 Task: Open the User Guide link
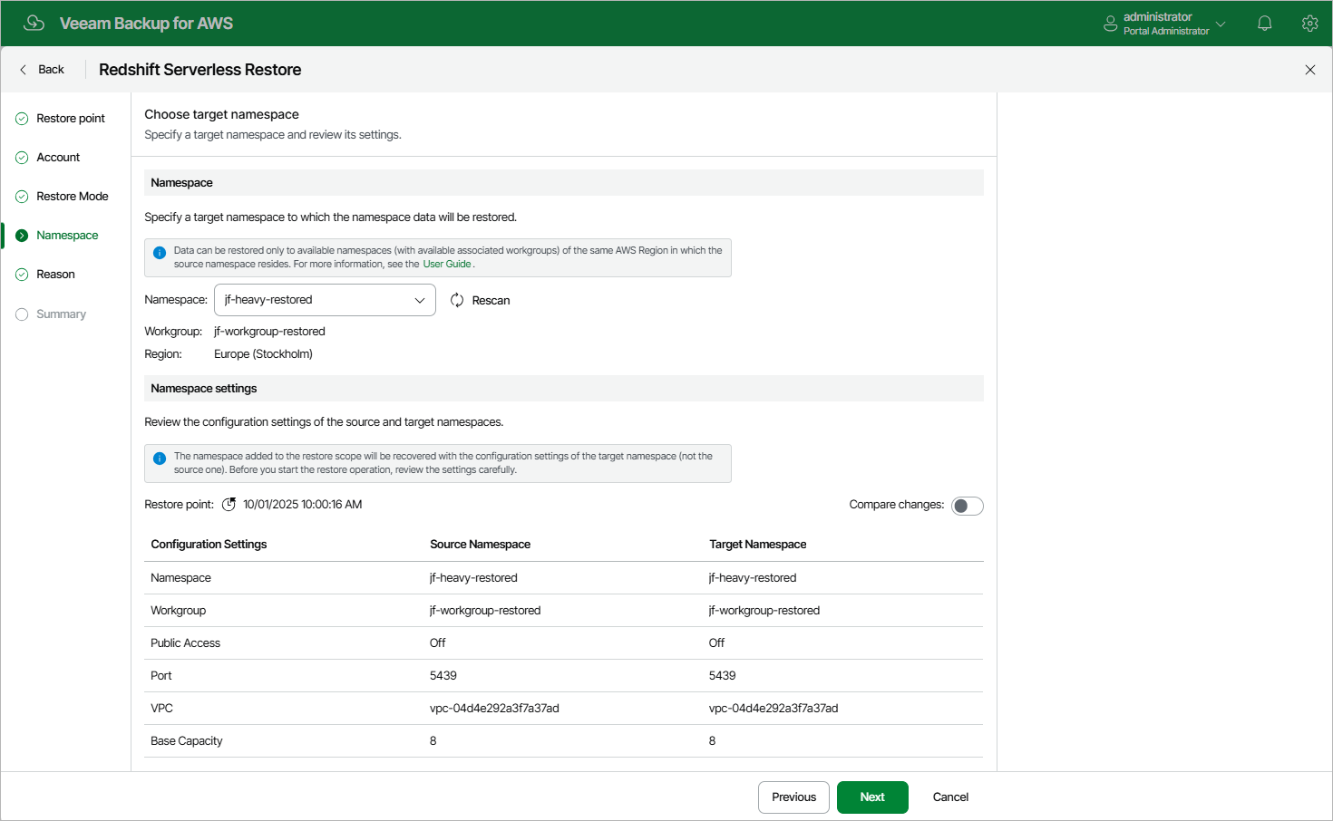[x=447, y=265]
